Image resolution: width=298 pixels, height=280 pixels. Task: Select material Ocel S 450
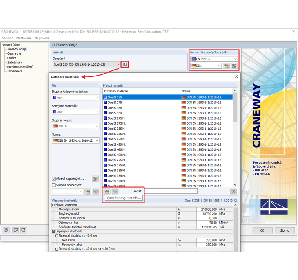(x=167, y=113)
